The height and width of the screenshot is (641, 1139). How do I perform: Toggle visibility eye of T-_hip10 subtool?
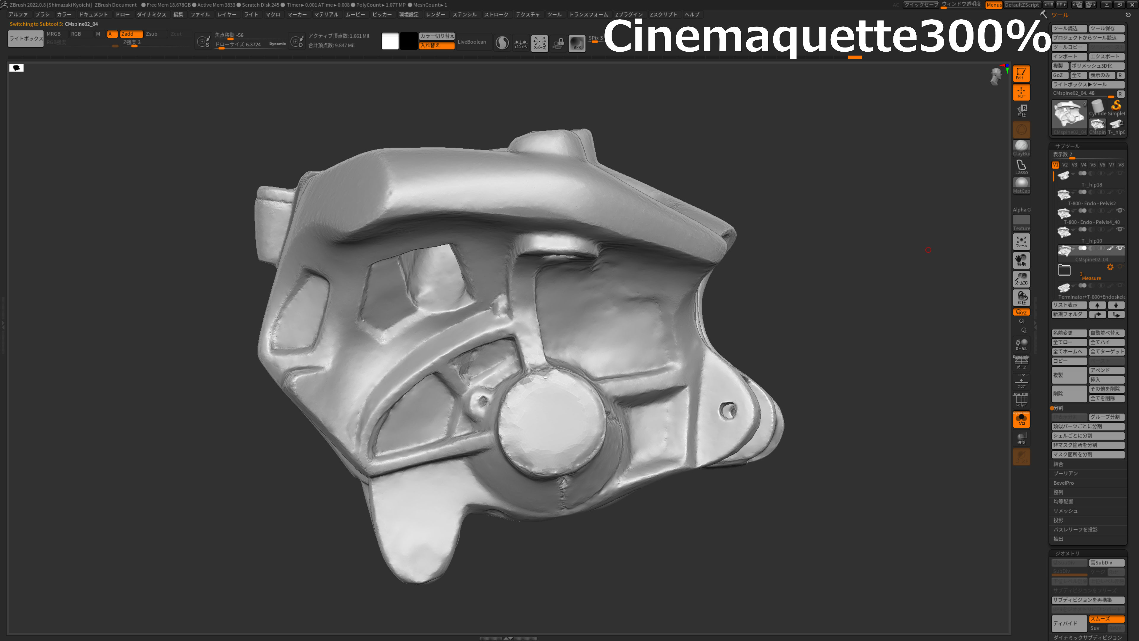[1120, 229]
